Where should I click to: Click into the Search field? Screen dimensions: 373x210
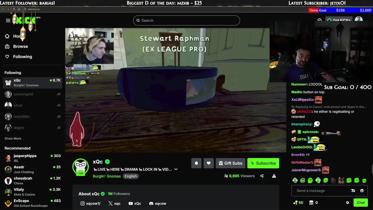click(x=186, y=20)
